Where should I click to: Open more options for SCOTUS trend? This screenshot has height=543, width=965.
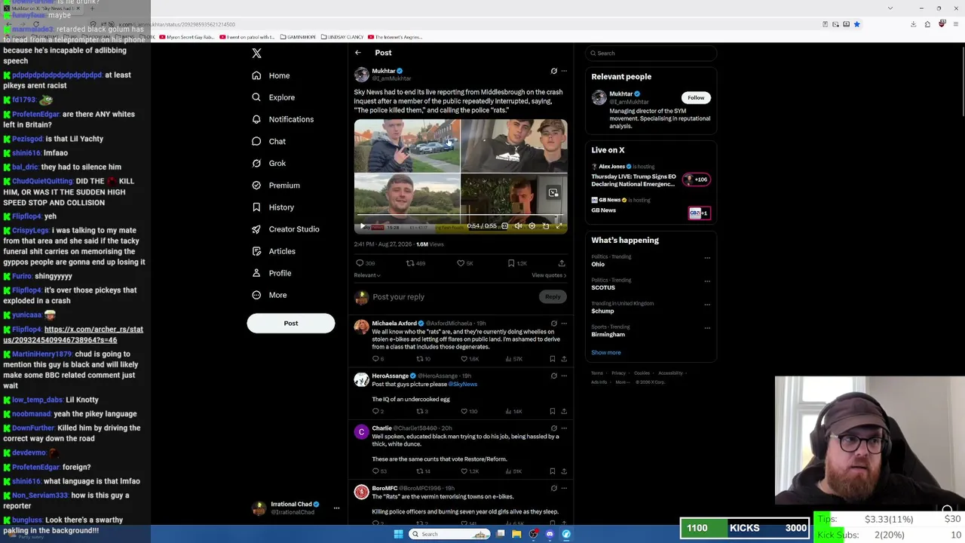707,281
